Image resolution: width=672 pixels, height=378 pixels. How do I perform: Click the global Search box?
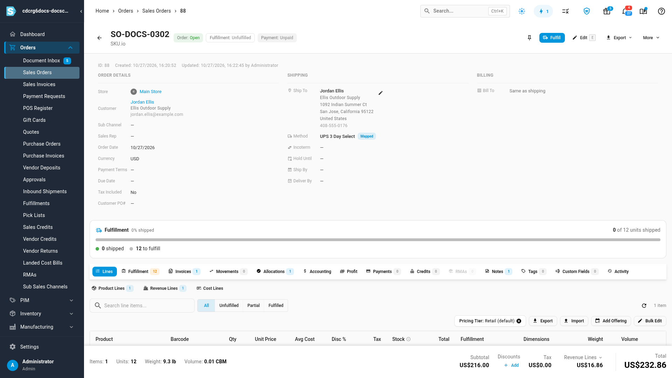(465, 11)
